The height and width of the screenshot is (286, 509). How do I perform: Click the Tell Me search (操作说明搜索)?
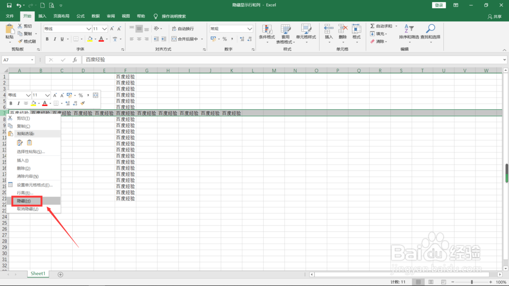tap(170, 16)
